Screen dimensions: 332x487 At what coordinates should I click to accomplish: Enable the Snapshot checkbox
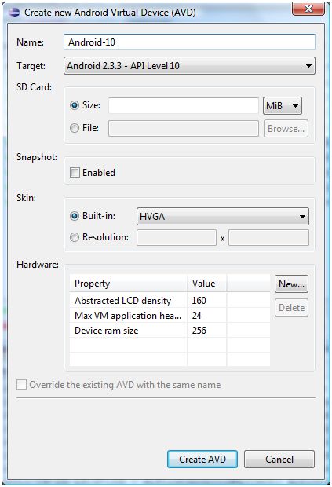(75, 172)
